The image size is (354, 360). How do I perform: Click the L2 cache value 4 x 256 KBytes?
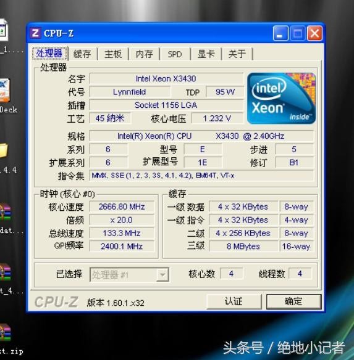[243, 233]
